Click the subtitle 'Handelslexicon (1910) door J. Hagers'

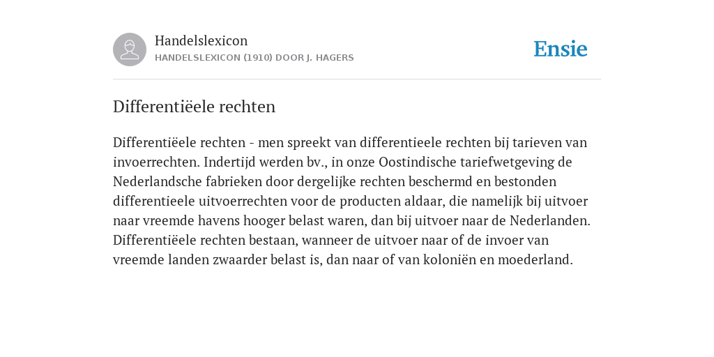254,58
